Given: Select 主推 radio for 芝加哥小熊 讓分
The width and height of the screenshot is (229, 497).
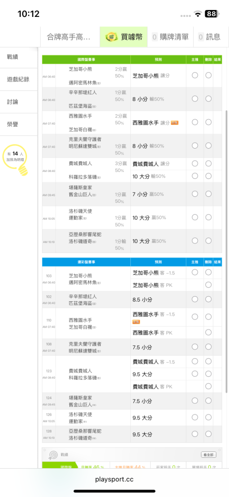Looking at the screenshot, I should [x=195, y=75].
